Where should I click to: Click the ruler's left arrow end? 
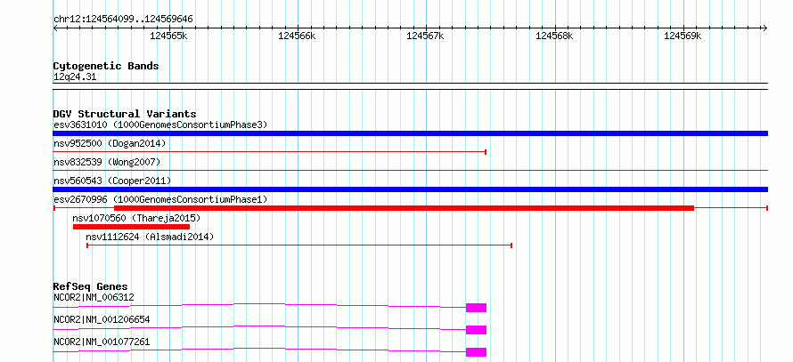pos(56,28)
